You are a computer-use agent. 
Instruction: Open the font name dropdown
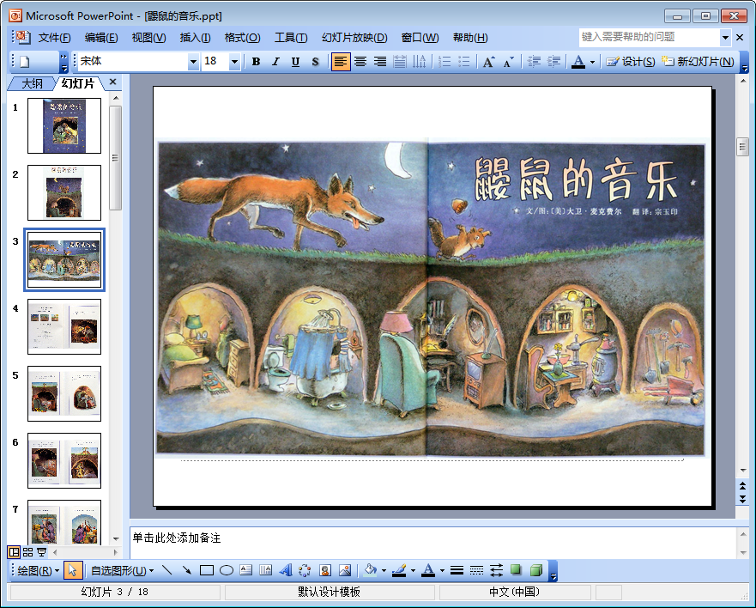pos(193,62)
